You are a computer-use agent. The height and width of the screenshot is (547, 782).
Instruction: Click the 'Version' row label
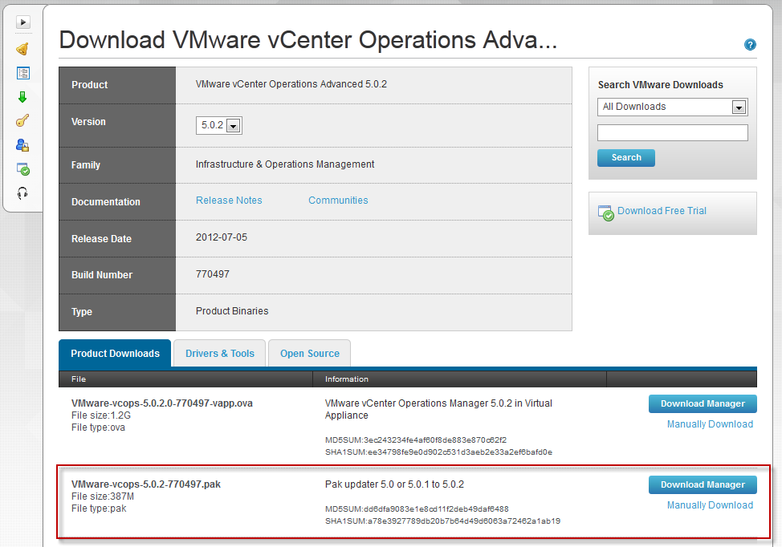point(88,122)
